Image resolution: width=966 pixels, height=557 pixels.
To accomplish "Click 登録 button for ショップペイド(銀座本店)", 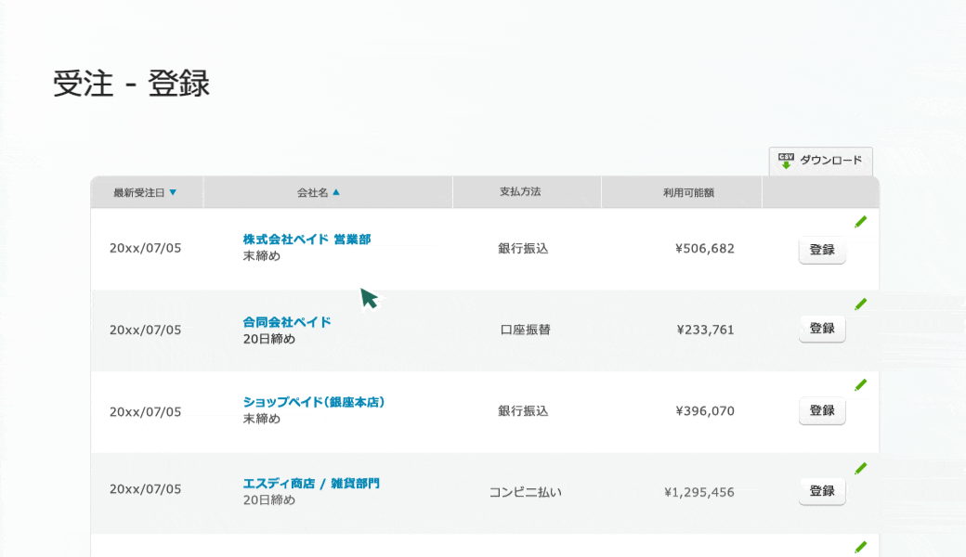I will click(x=822, y=410).
